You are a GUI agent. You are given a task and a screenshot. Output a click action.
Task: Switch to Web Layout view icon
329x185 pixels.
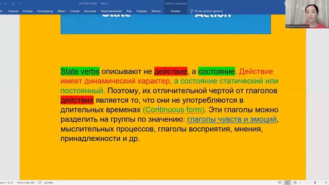coord(295,182)
